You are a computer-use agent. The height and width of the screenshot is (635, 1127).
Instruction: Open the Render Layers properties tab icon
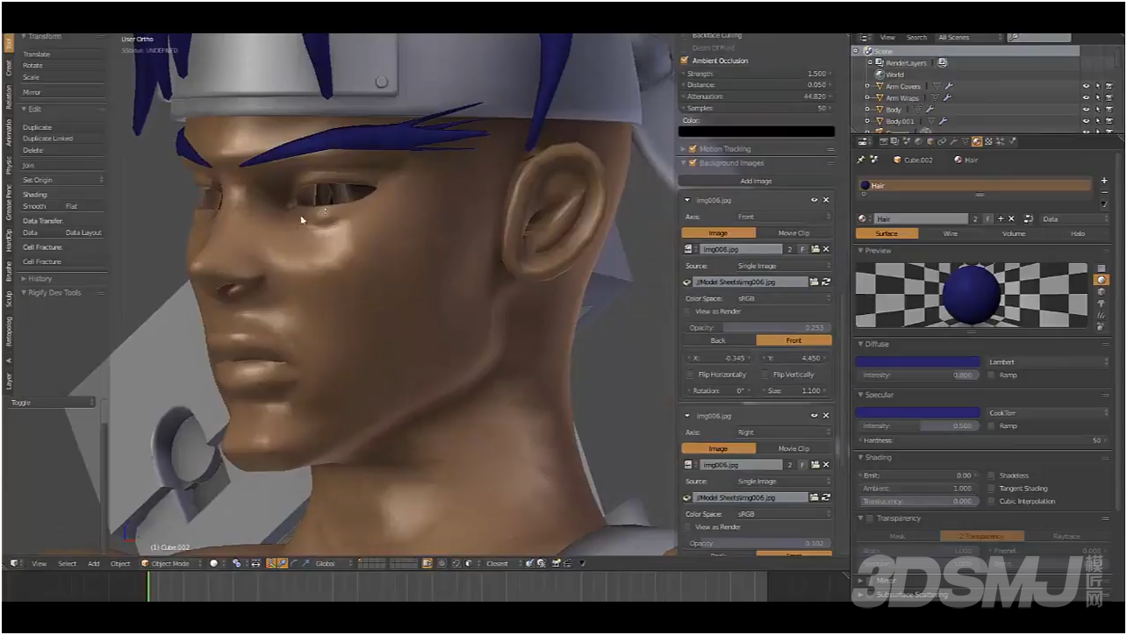pos(895,141)
